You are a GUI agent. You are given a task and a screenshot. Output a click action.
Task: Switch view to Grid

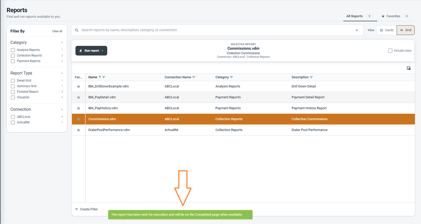[x=406, y=30]
